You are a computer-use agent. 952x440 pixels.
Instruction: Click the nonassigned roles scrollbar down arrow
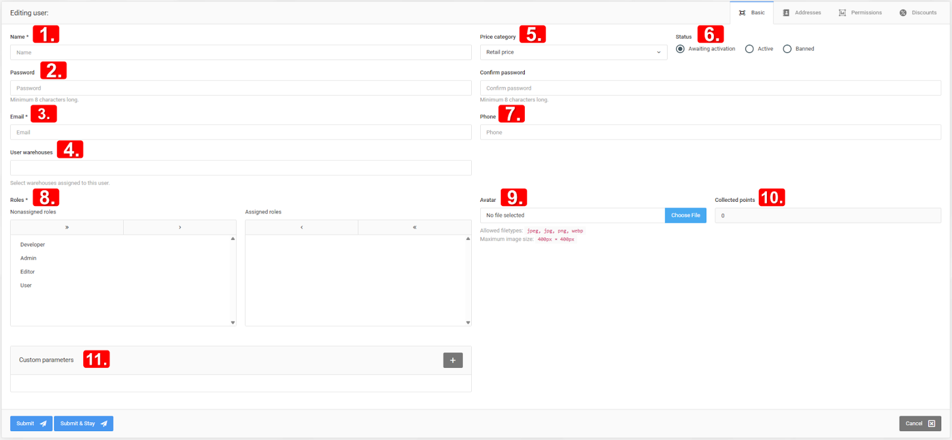click(233, 323)
